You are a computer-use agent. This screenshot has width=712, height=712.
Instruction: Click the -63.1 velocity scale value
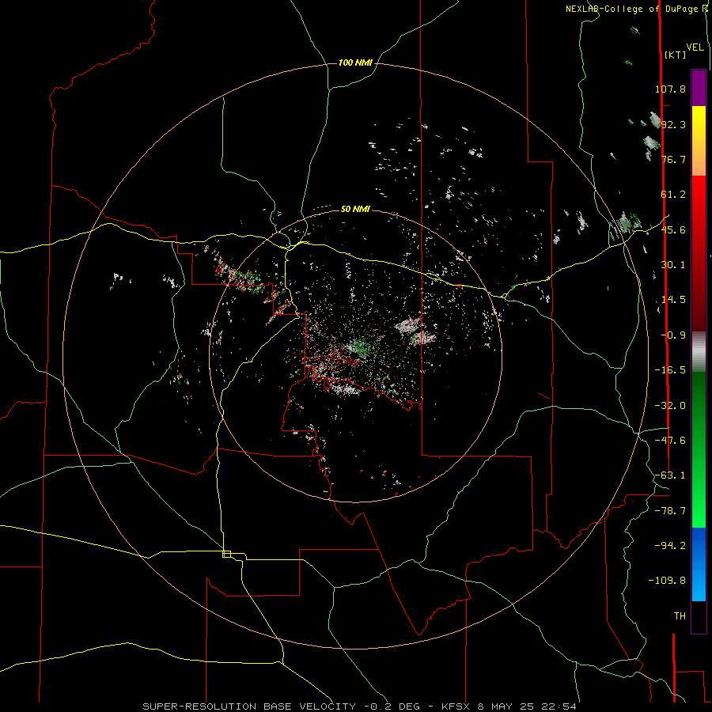click(x=670, y=475)
